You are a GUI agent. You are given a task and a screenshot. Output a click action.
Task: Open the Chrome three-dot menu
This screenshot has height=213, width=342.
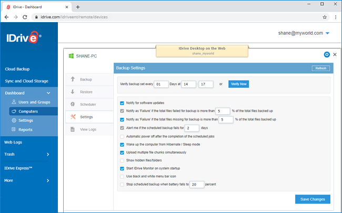pyautogui.click(x=336, y=17)
